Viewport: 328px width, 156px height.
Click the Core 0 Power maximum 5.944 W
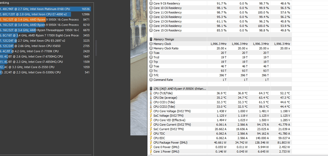[263, 147]
